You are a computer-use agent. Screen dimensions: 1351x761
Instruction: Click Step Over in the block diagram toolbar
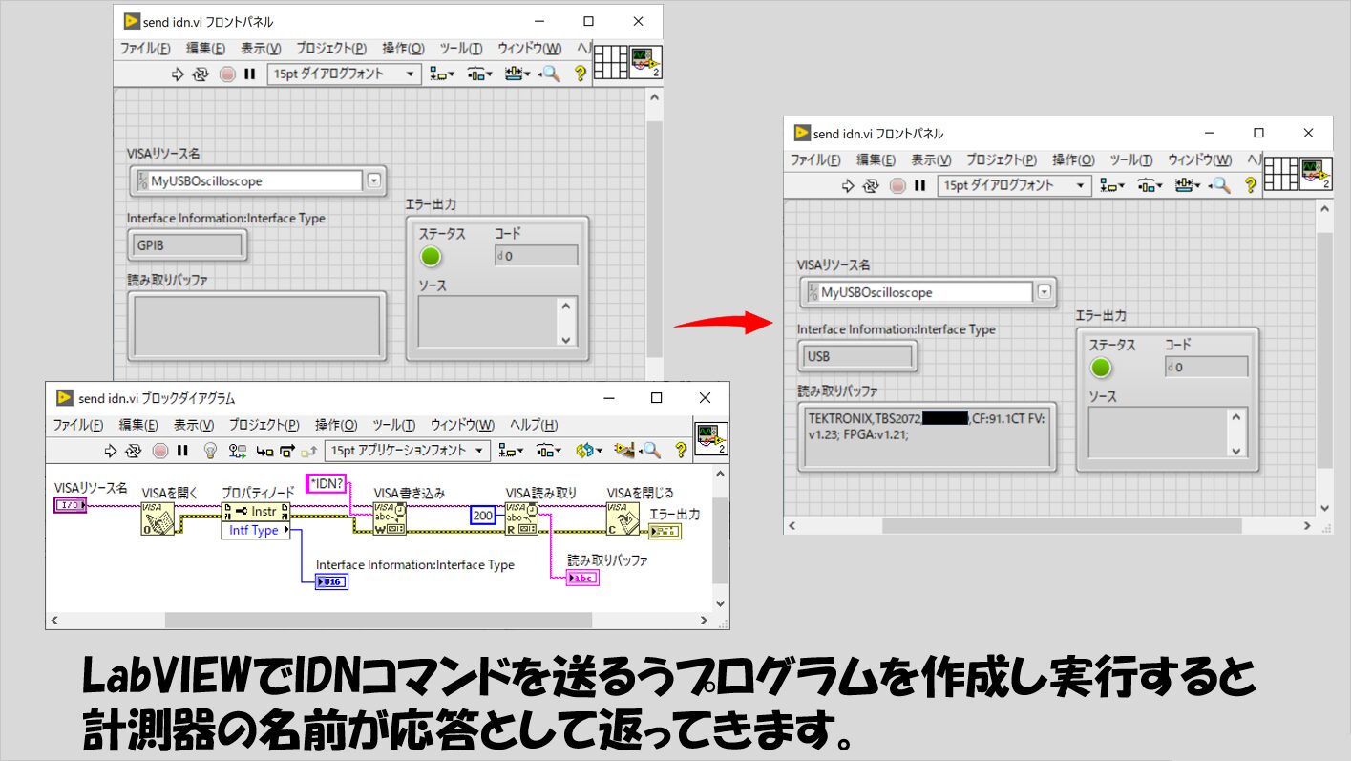[286, 451]
